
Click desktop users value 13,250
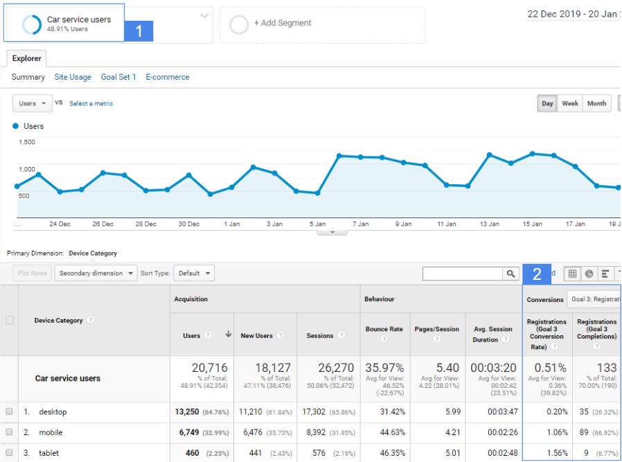click(x=187, y=412)
